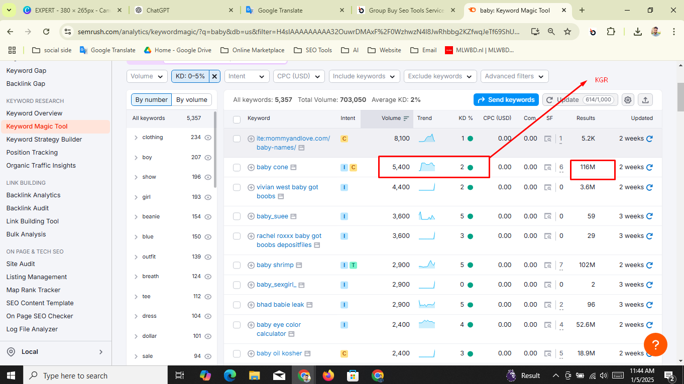Expand the Advanced filters dropdown
Screen dimensions: 684x384
514,76
